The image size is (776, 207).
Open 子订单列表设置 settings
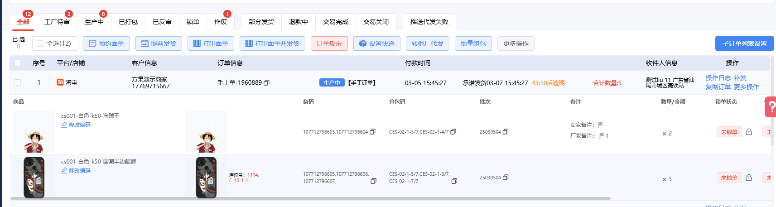[x=745, y=43]
